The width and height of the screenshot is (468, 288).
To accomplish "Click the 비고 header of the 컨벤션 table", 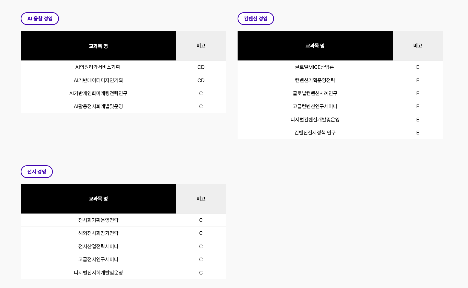I will [x=417, y=46].
